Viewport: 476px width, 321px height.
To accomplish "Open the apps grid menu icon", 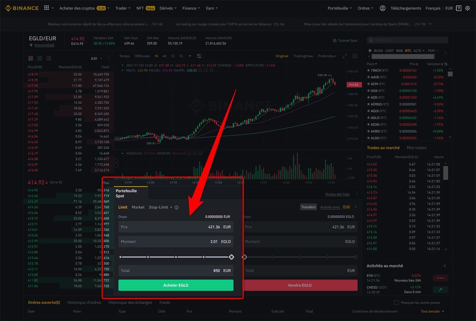I will (x=47, y=8).
